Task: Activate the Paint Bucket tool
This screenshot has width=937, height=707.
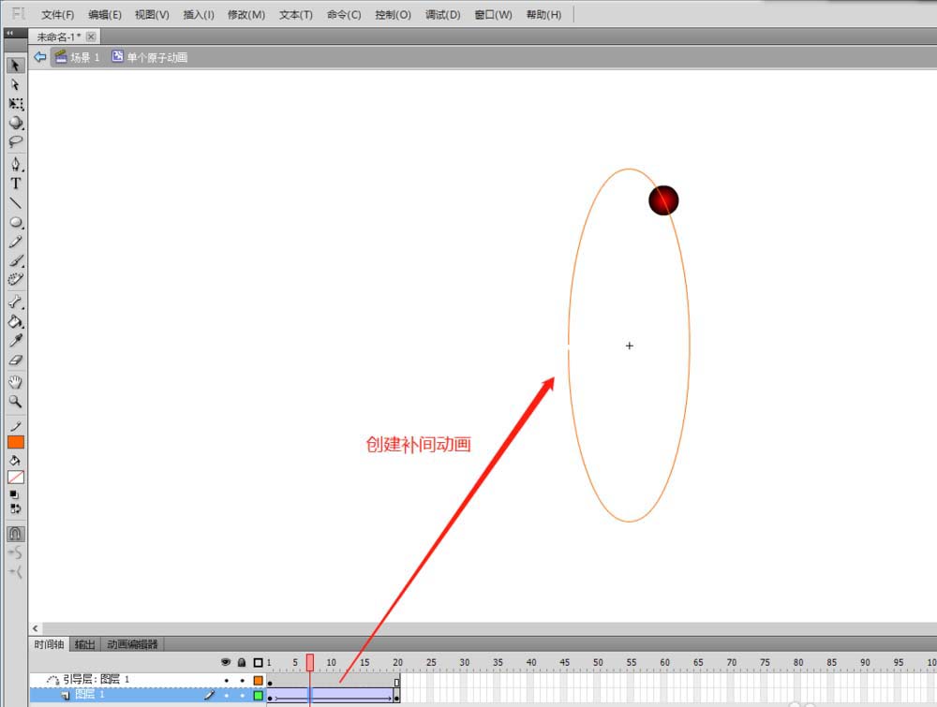Action: pyautogui.click(x=15, y=321)
